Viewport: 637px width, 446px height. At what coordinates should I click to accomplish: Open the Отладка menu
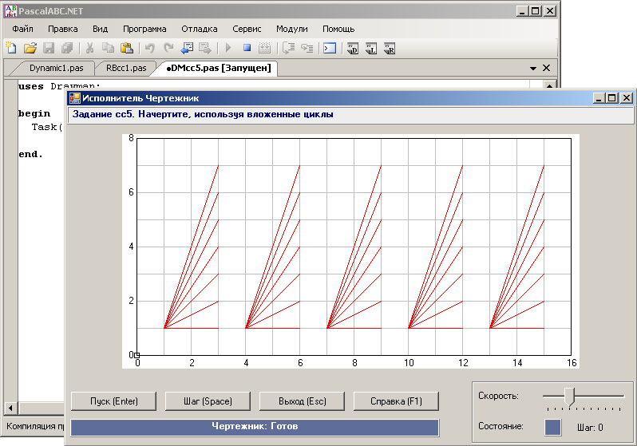(x=200, y=29)
